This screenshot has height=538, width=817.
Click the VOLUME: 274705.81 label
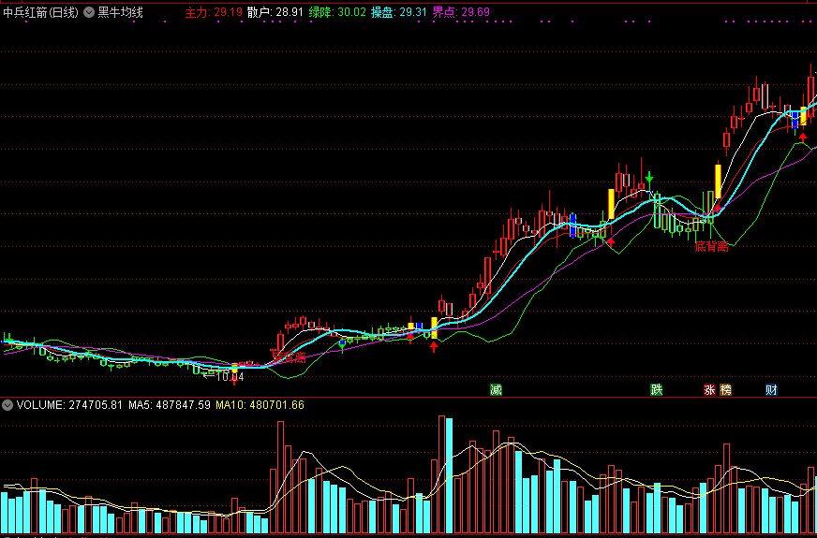[69, 405]
